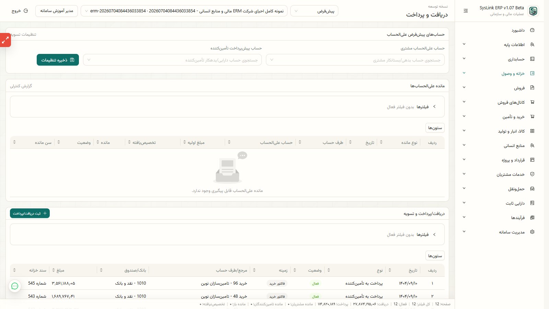Sort receipts by سند خزانه column arrows

14,270
